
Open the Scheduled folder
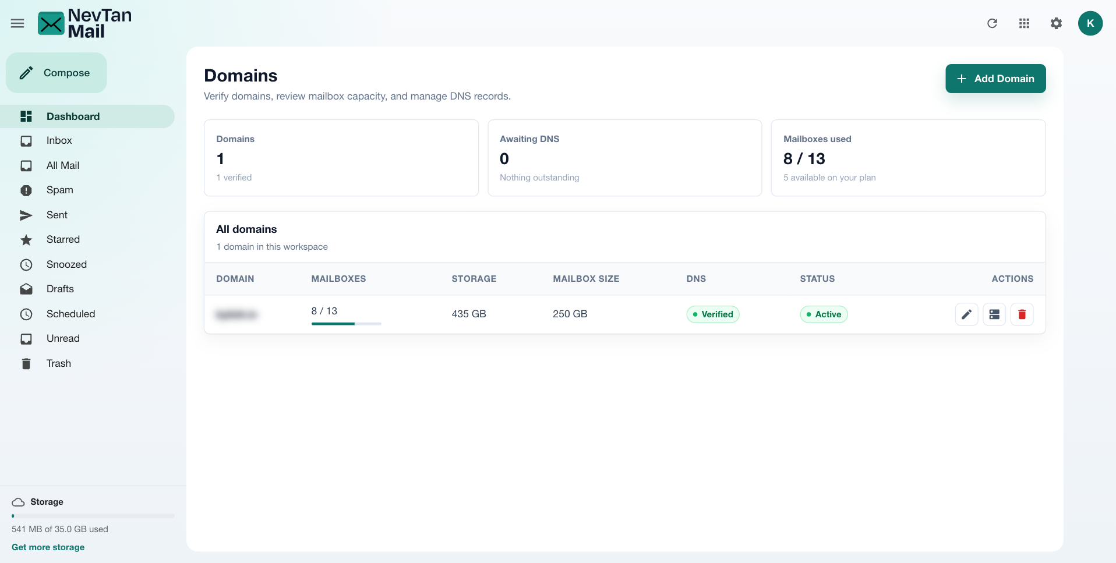point(87,314)
